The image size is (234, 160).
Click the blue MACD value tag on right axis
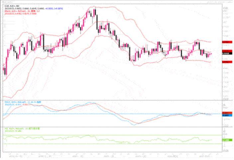coord(227,115)
